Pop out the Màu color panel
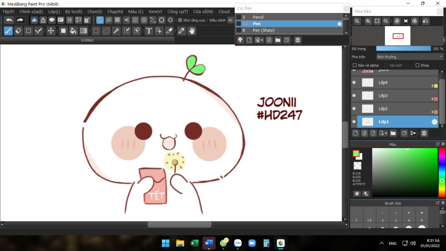 (438, 144)
